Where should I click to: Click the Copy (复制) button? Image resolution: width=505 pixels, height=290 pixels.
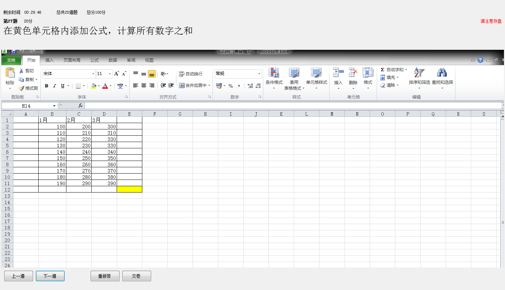27,80
